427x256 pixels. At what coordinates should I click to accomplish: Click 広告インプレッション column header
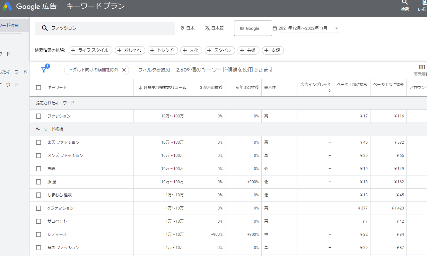tap(316, 88)
